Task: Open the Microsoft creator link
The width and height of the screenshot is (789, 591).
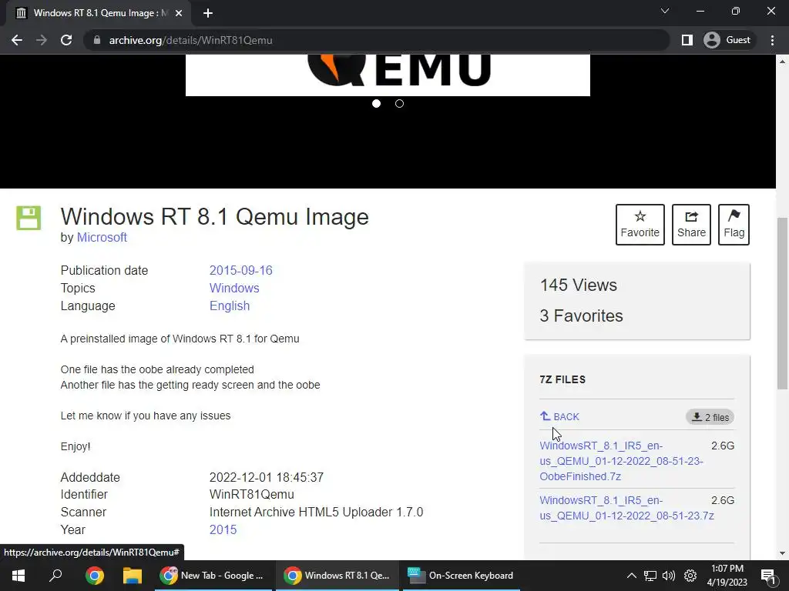Action: point(102,237)
